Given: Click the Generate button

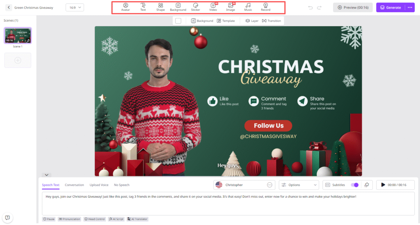Looking at the screenshot, I should click(x=391, y=7).
